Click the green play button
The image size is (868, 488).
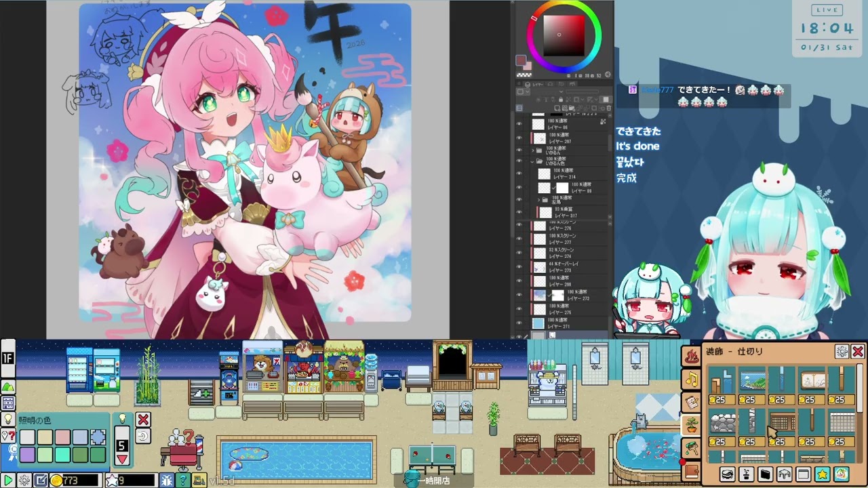[x=8, y=481]
